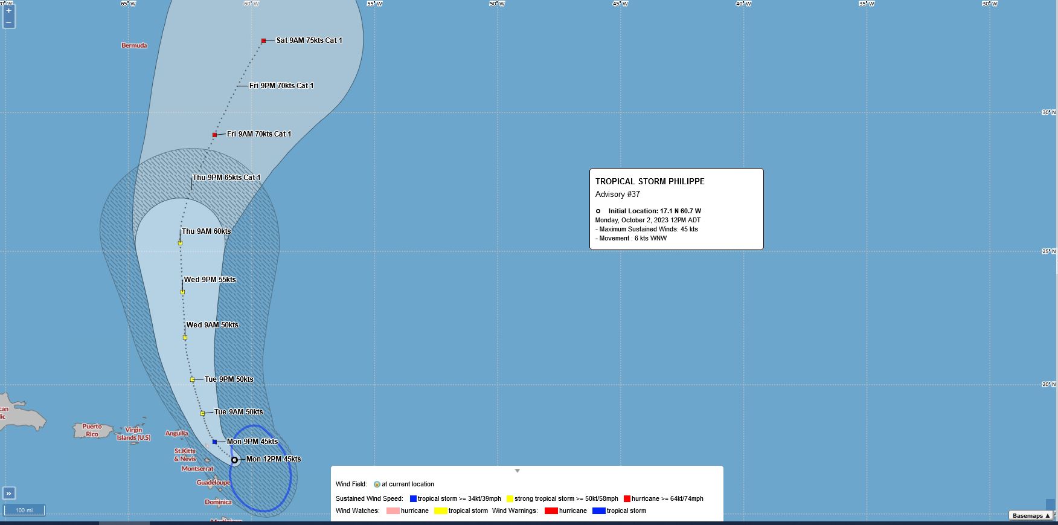Screen dimensions: 1058x525
Task: Click the yellow strong tropical storm swatch
Action: [510, 499]
